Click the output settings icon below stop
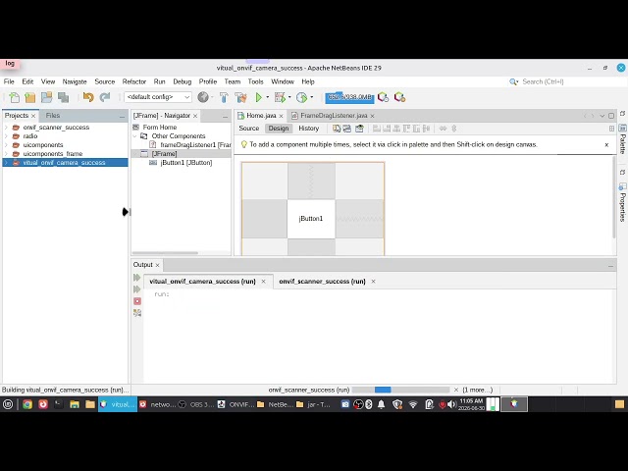Viewport: 628px width, 471px height. point(137,313)
